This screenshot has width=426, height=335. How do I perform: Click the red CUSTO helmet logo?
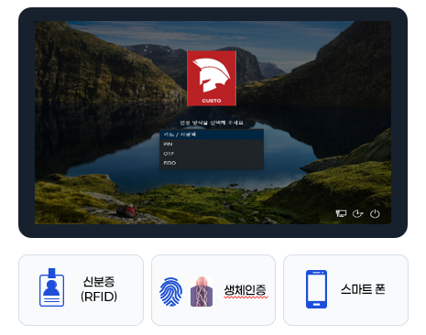pyautogui.click(x=212, y=79)
